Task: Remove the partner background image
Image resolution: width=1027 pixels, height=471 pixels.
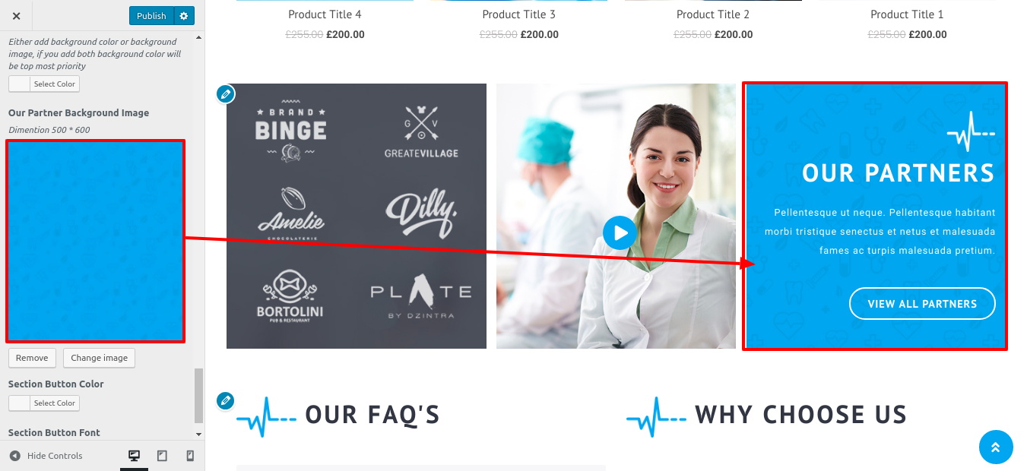Action: pos(32,358)
